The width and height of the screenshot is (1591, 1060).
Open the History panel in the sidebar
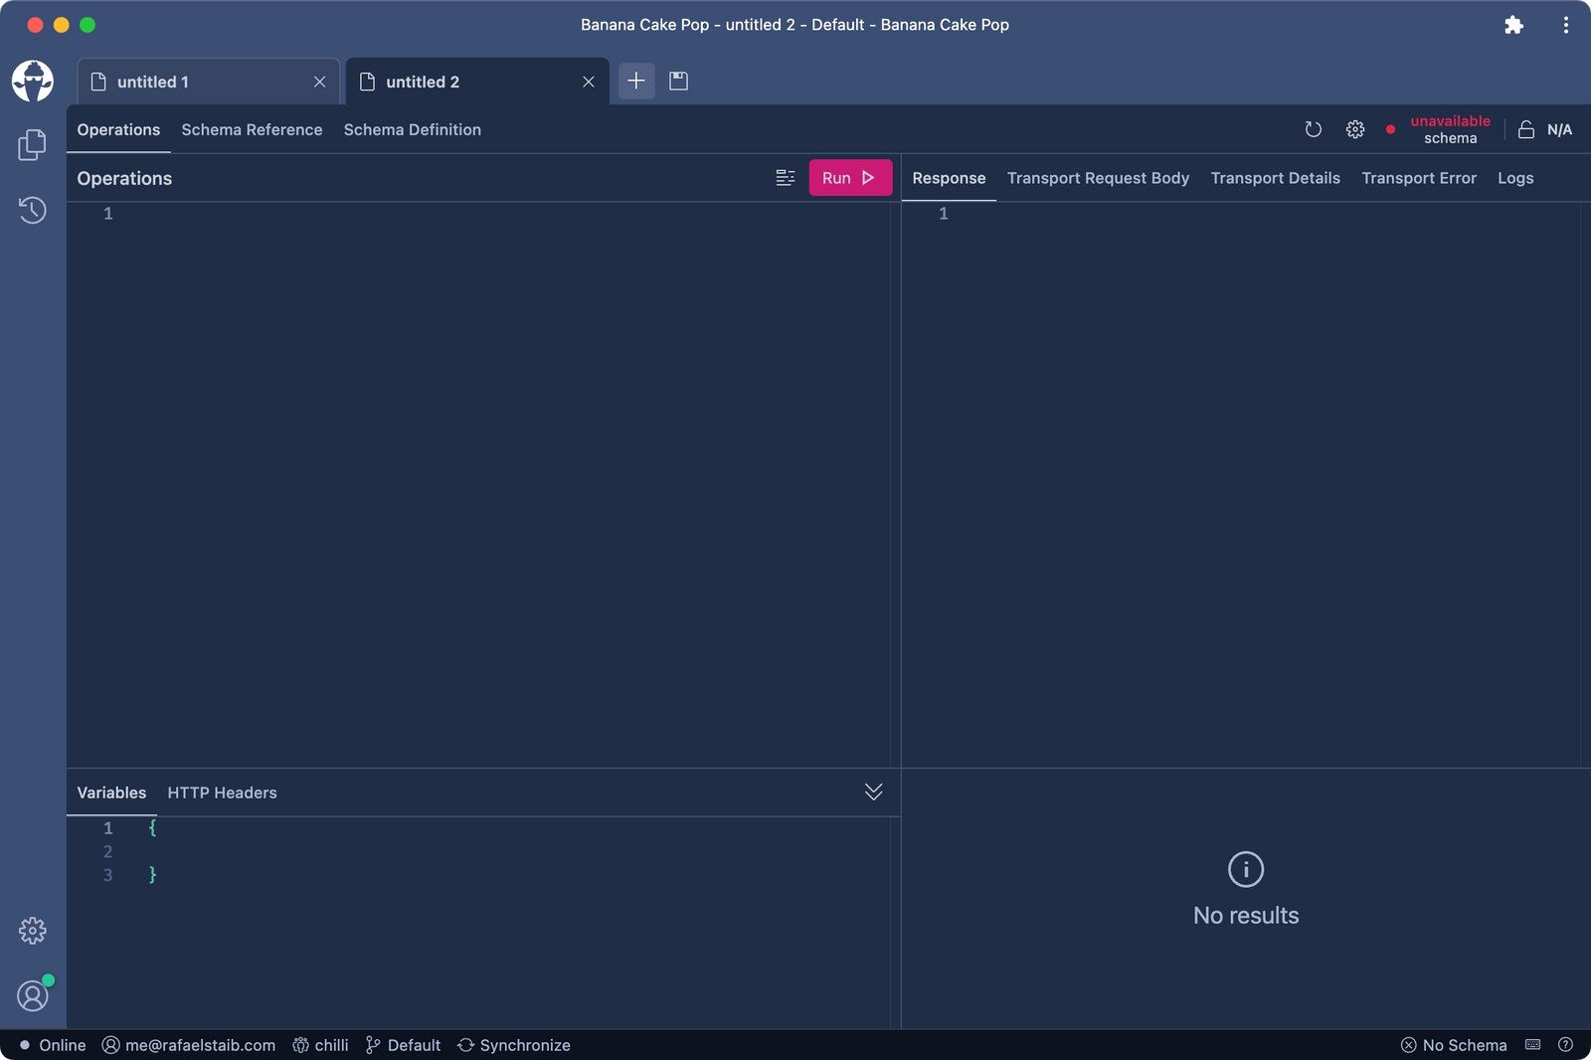pos(33,210)
